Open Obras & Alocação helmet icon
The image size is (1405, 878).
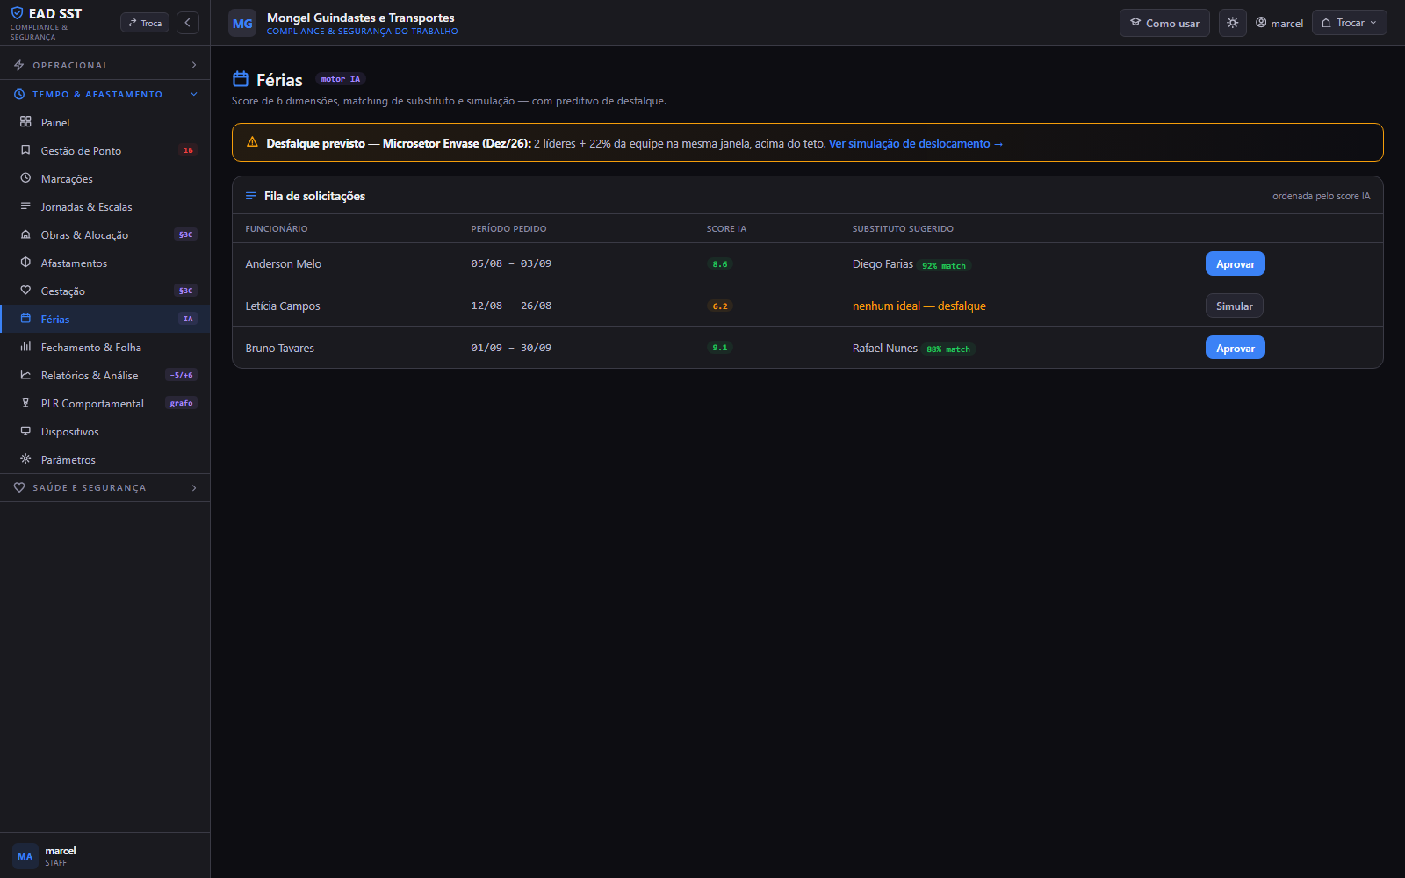(x=25, y=234)
